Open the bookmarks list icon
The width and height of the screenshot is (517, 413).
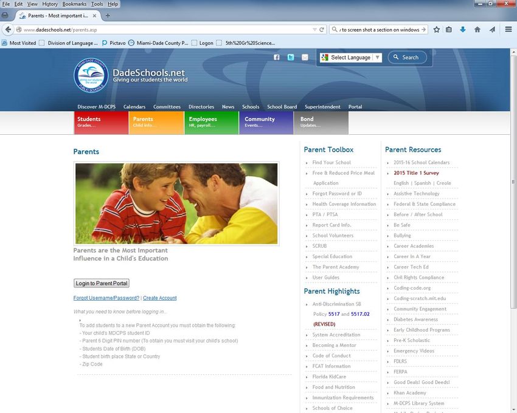click(449, 30)
